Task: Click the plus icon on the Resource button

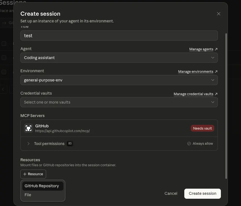Action: tap(25, 174)
